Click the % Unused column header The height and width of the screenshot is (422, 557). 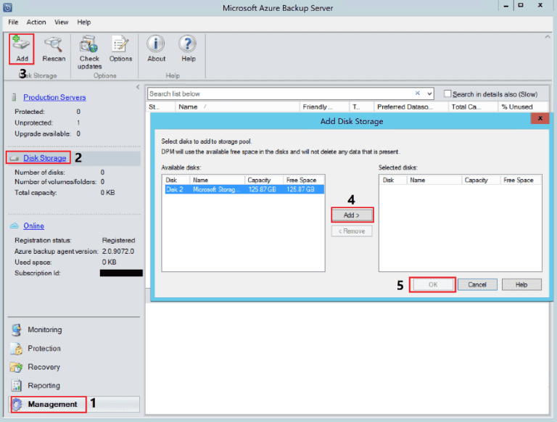click(x=523, y=107)
